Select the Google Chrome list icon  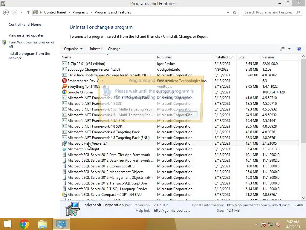coord(65,92)
